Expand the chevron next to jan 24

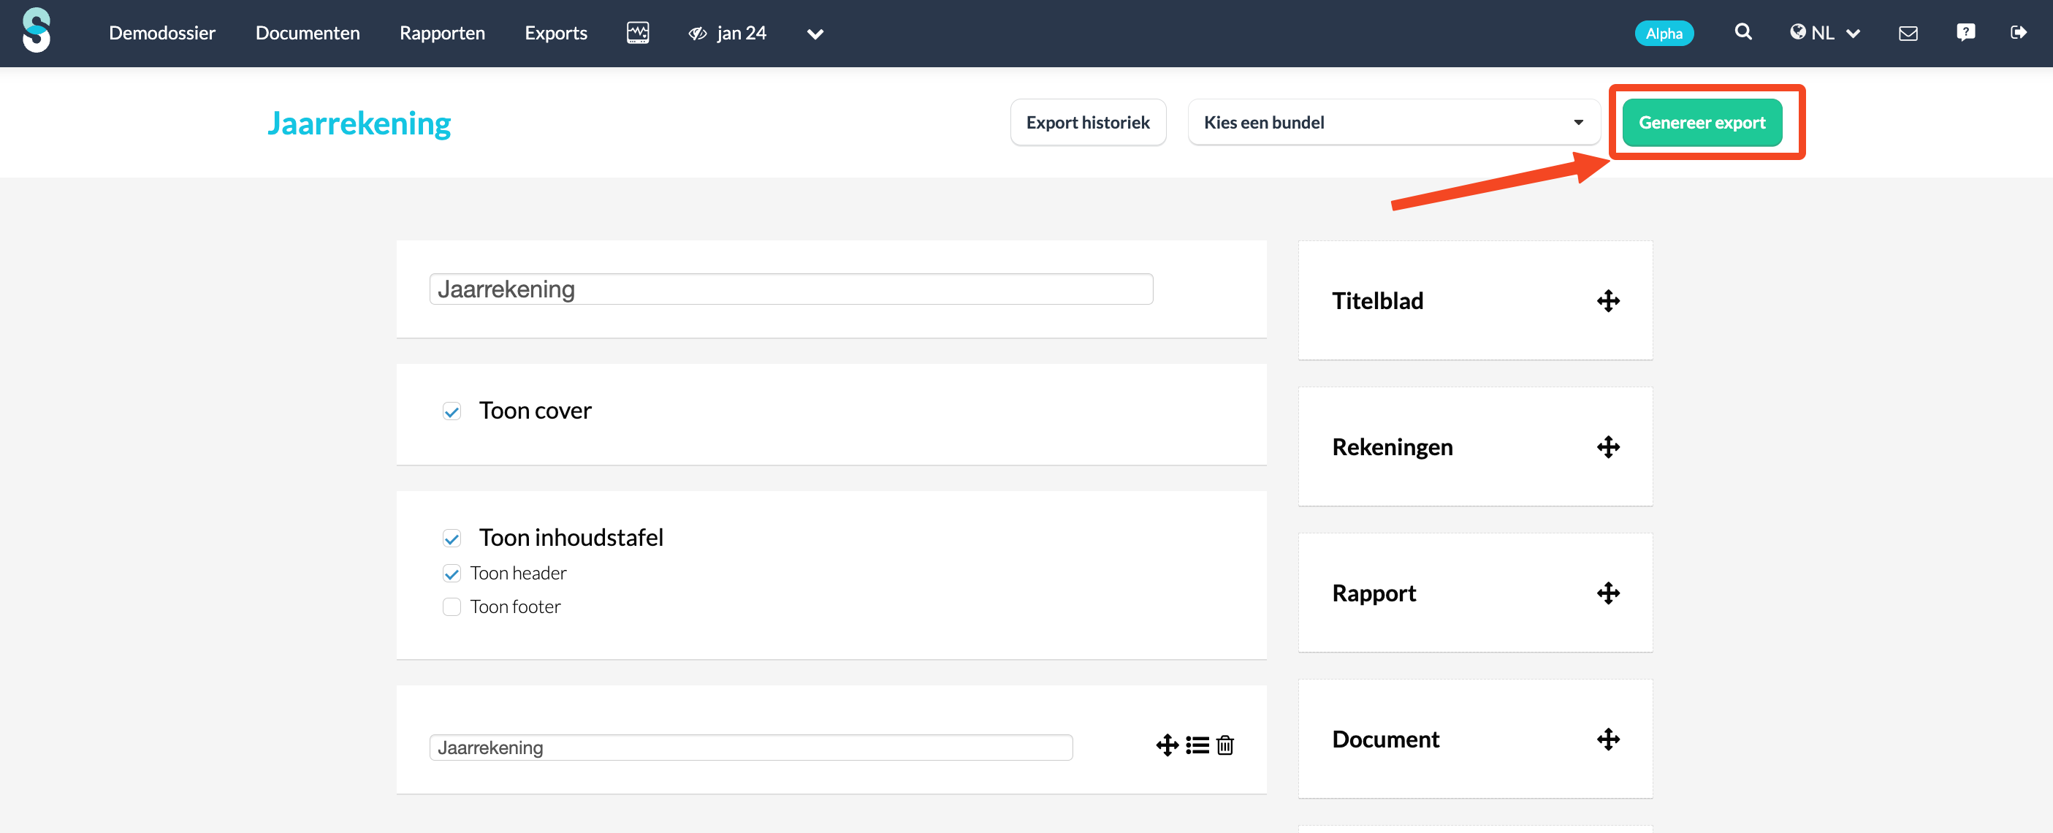[x=815, y=34]
